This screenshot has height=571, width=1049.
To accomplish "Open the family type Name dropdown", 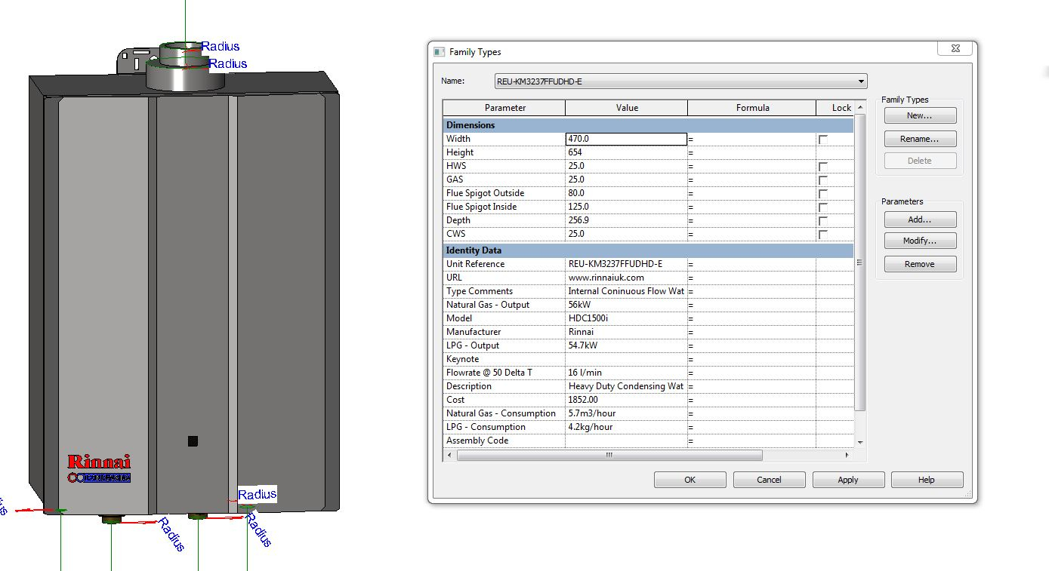I will coord(861,81).
